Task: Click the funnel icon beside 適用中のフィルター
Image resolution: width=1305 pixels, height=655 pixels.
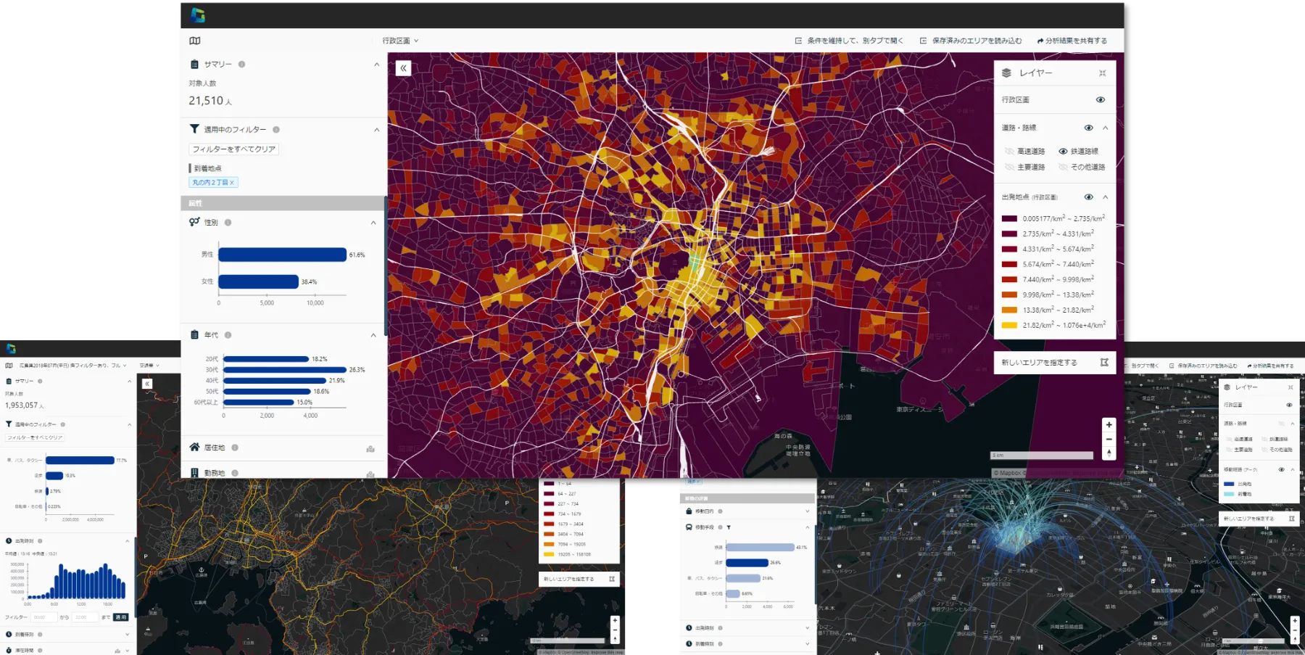Action: coord(194,129)
